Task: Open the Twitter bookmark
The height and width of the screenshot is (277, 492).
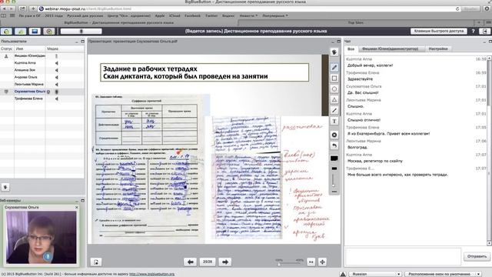Action: (x=211, y=15)
